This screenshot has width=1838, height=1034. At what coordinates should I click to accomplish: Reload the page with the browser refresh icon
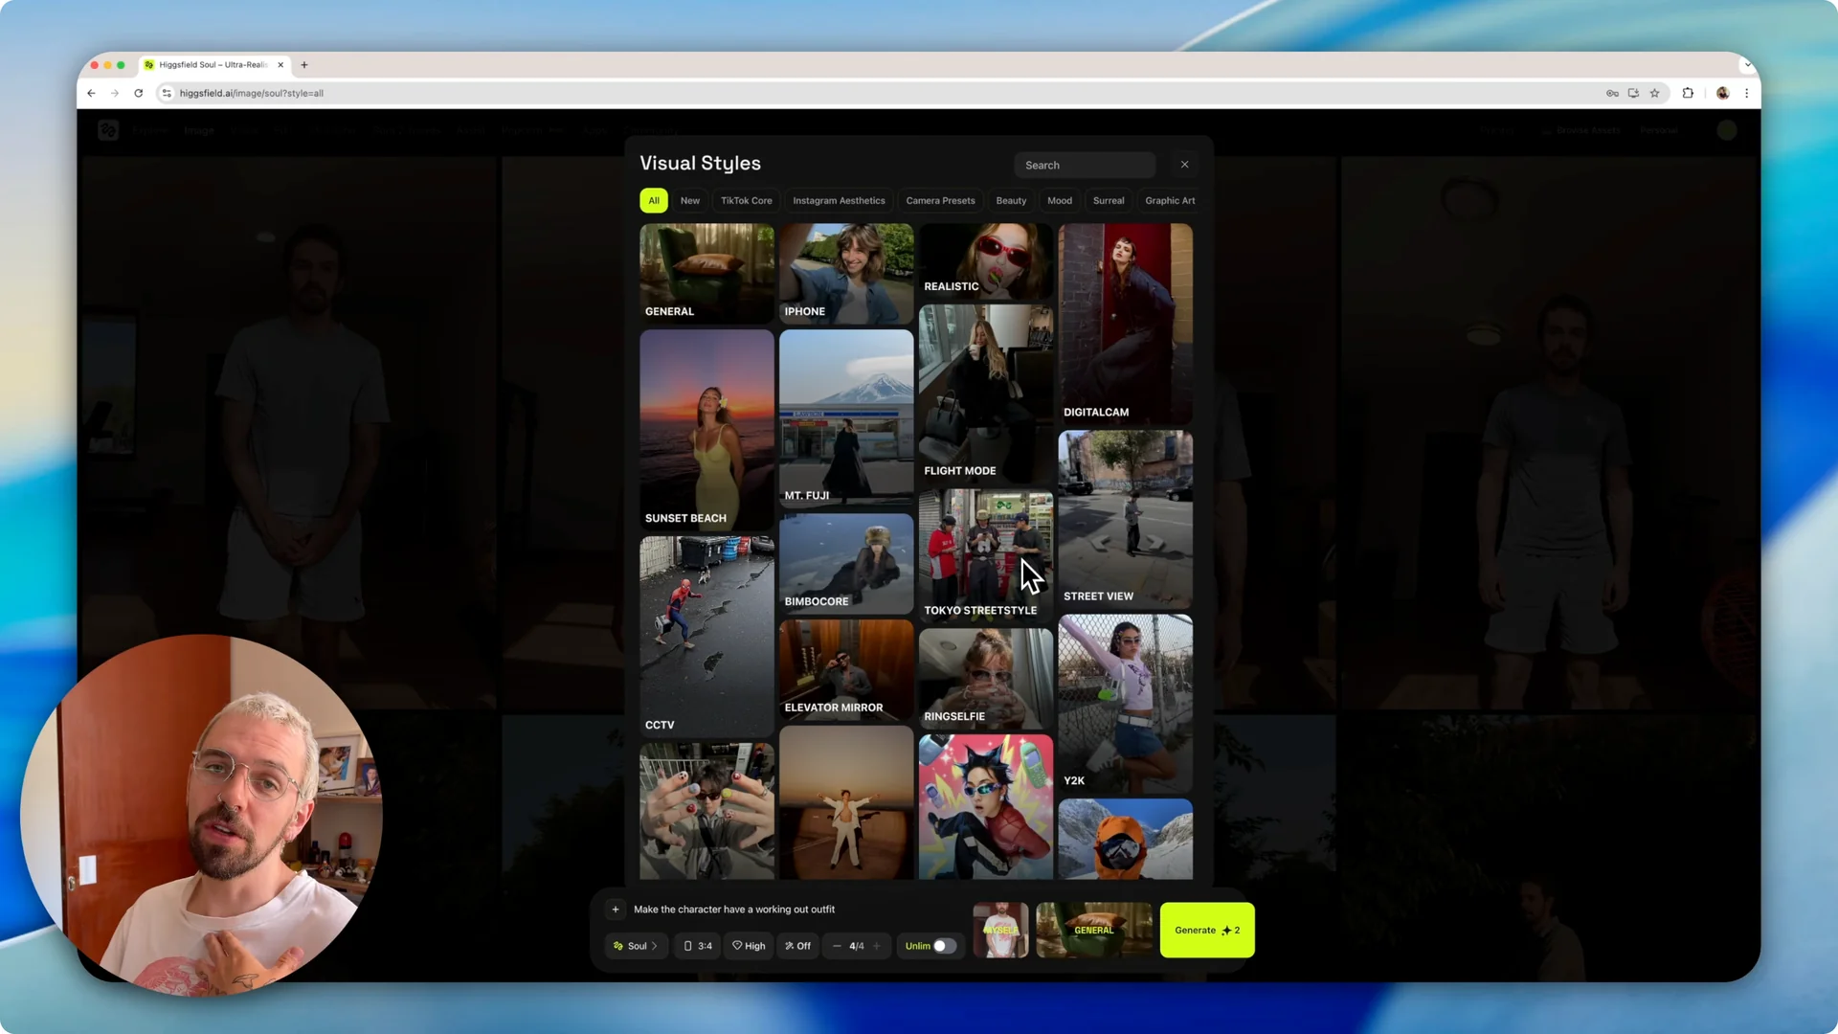click(x=139, y=93)
